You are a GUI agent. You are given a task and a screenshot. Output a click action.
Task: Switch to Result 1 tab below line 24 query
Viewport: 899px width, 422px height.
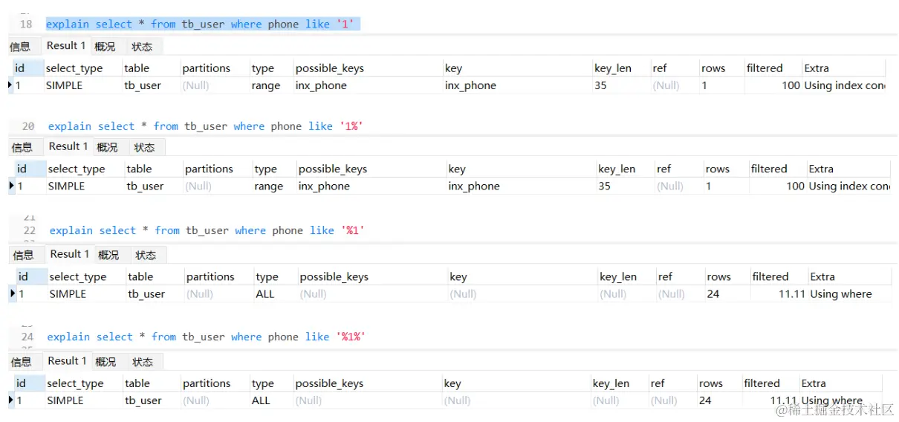point(67,361)
